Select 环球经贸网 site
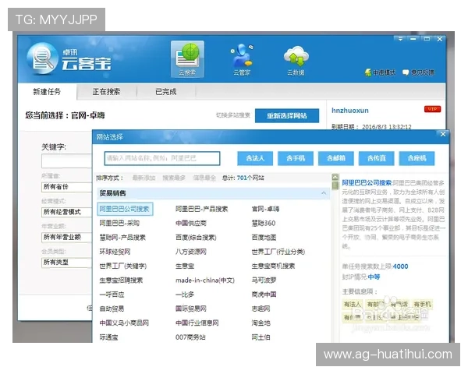Viewport: 468px width, 374px height. pyautogui.click(x=115, y=252)
